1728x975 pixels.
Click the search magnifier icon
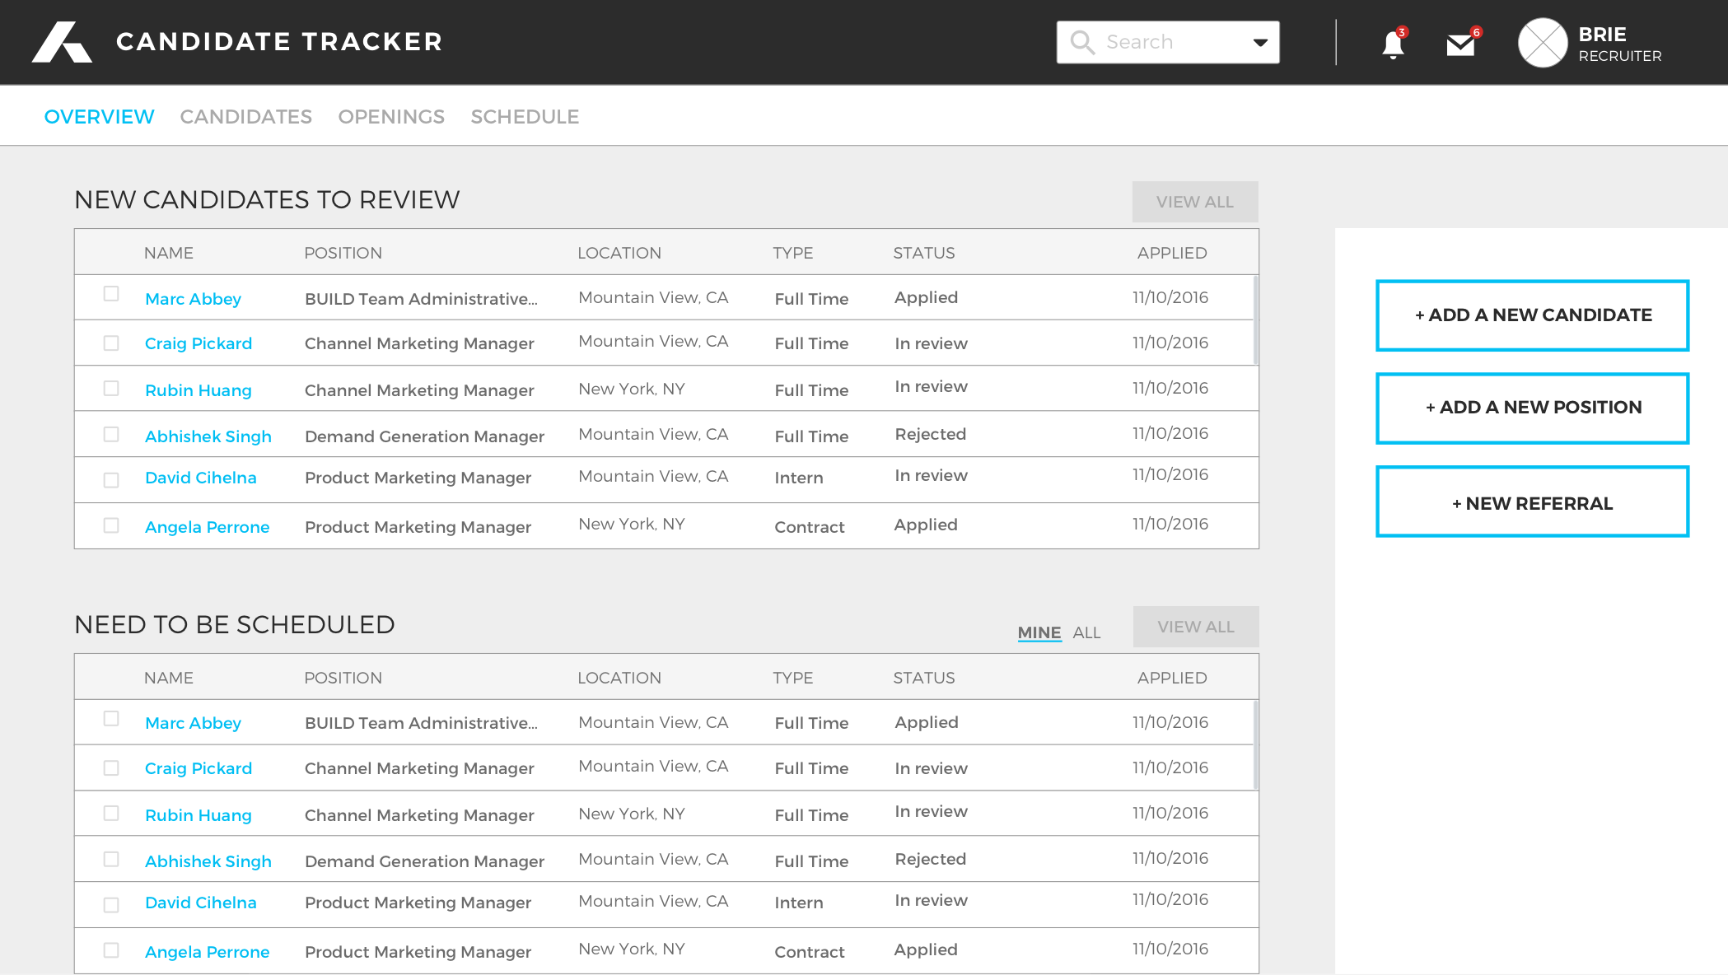(x=1082, y=42)
